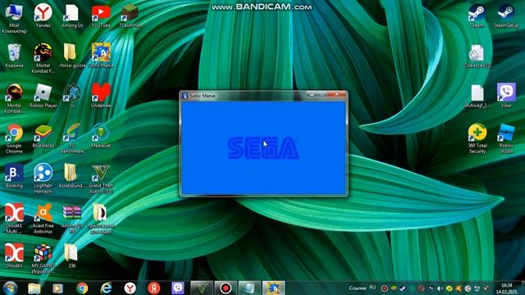This screenshot has height=295, width=525.
Task: Open the Sonic Mania title bar icon menu
Action: point(185,96)
